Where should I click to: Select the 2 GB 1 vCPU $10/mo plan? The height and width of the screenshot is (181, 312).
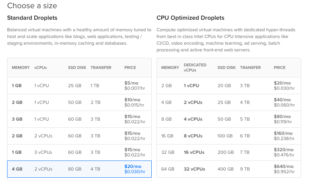79,102
